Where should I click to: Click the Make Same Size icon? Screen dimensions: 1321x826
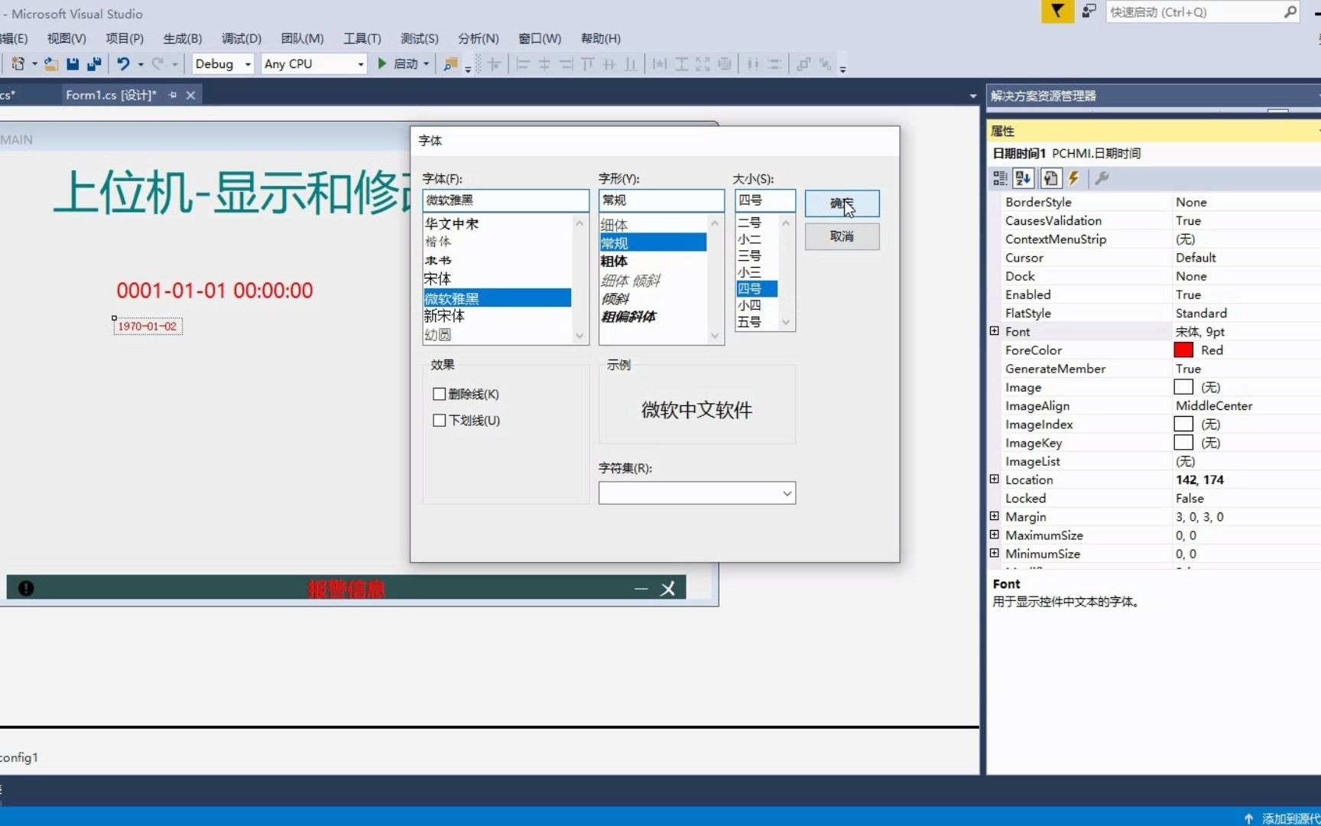pyautogui.click(x=702, y=64)
